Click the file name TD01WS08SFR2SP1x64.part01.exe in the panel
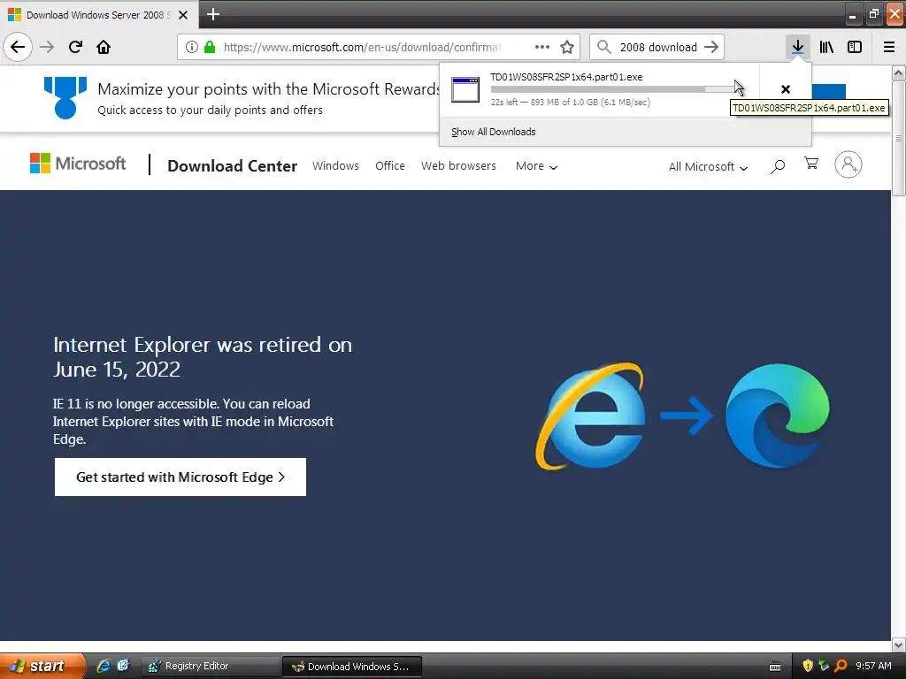 tap(566, 77)
